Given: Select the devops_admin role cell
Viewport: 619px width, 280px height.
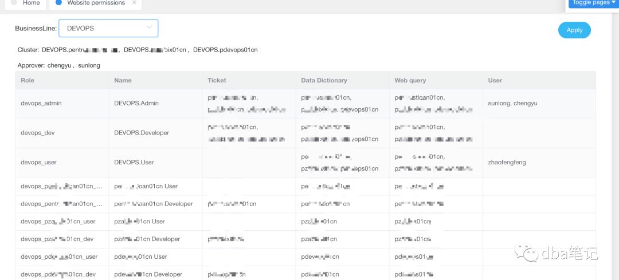Looking at the screenshot, I should click(41, 103).
